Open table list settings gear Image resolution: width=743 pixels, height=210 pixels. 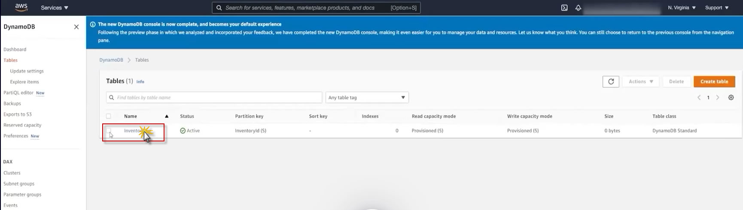pyautogui.click(x=731, y=98)
